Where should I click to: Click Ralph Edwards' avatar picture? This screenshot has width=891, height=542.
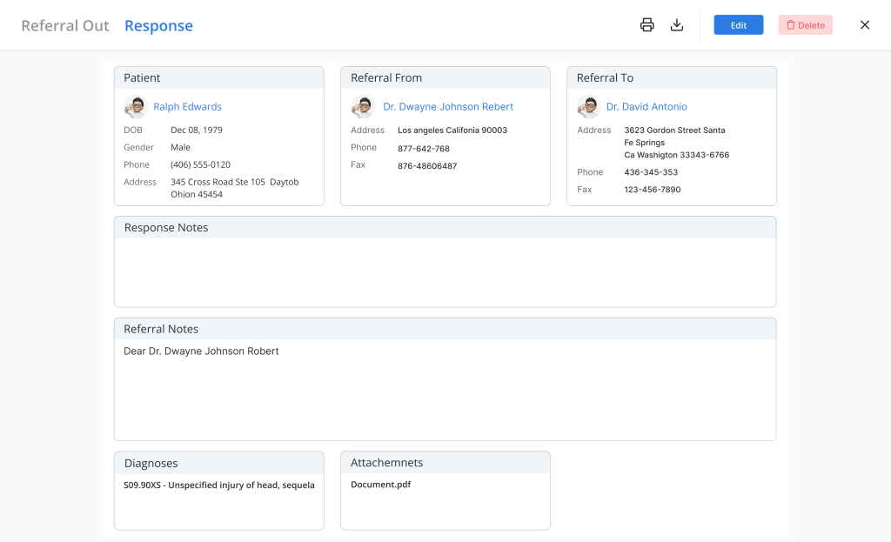135,107
